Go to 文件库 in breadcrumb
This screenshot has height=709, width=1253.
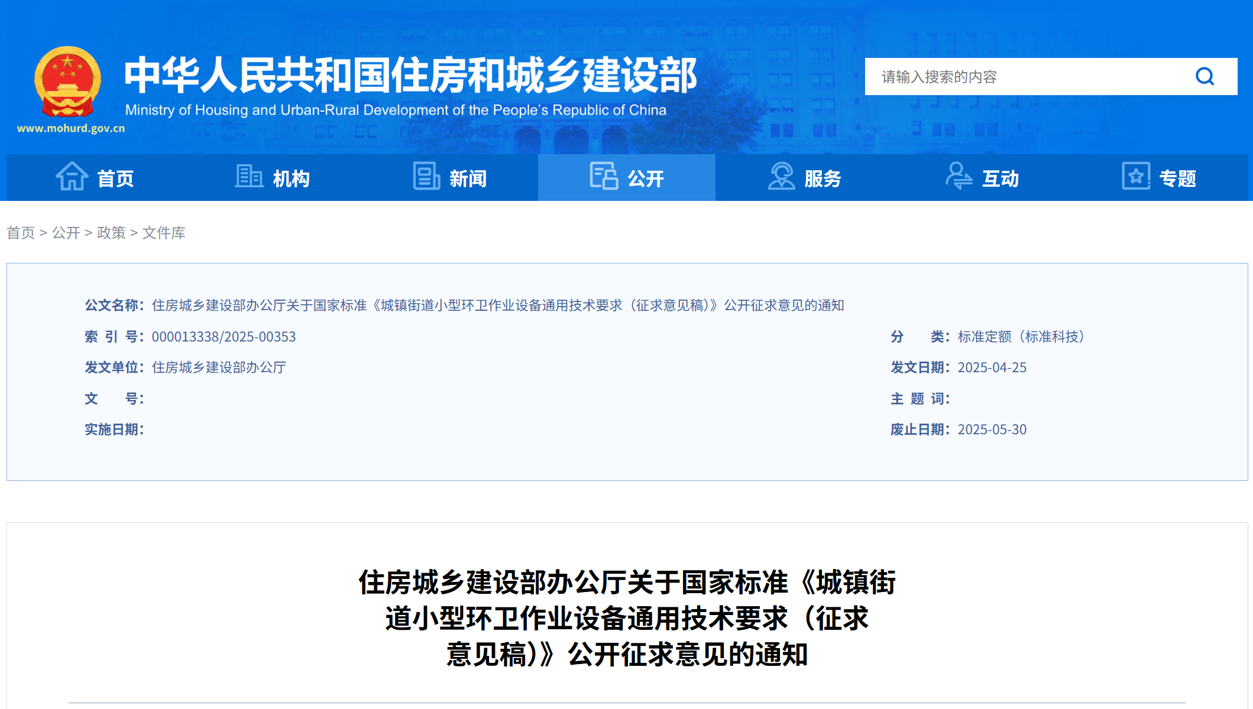pos(164,233)
